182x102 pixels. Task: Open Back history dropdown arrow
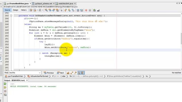pos(37,10)
